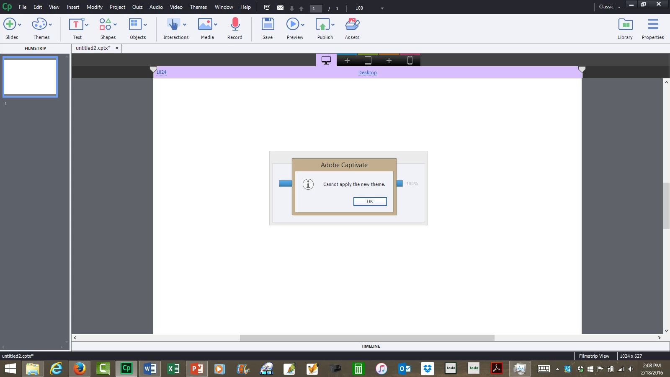Open the File menu
670x377 pixels.
(23, 7)
